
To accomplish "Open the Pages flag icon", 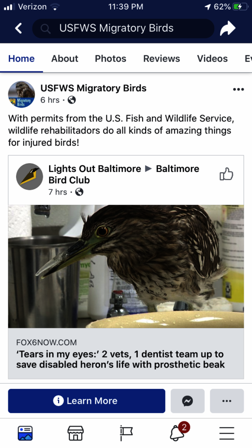I will click(x=126, y=433).
